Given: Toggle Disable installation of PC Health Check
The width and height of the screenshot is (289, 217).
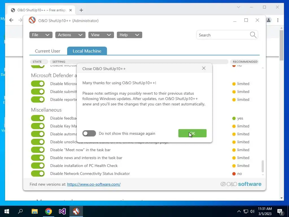Looking at the screenshot, I should point(38,166).
